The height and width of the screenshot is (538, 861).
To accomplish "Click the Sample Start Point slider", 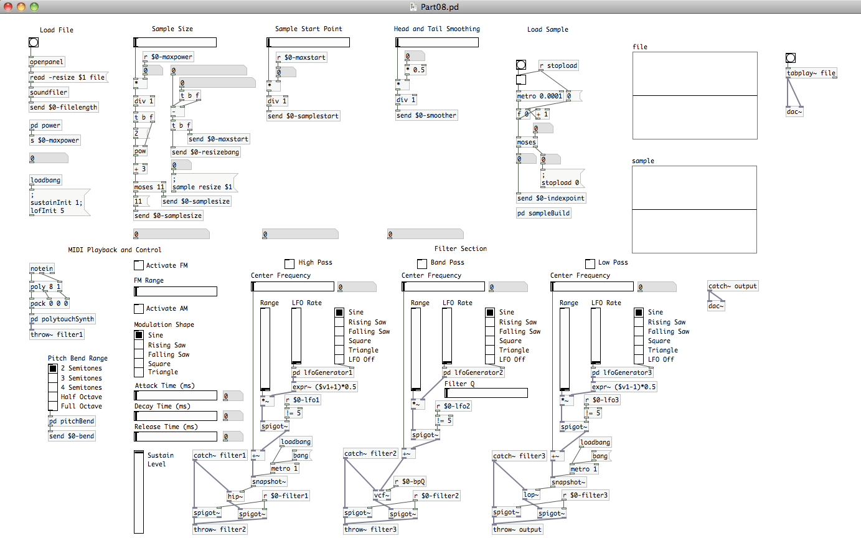I will pos(308,42).
